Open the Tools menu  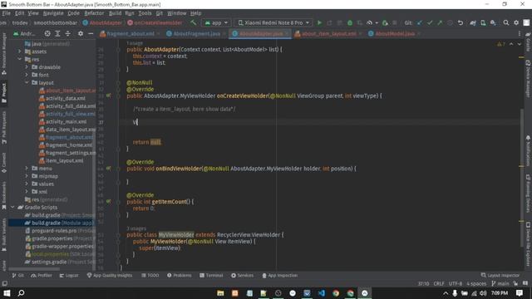pos(145,13)
